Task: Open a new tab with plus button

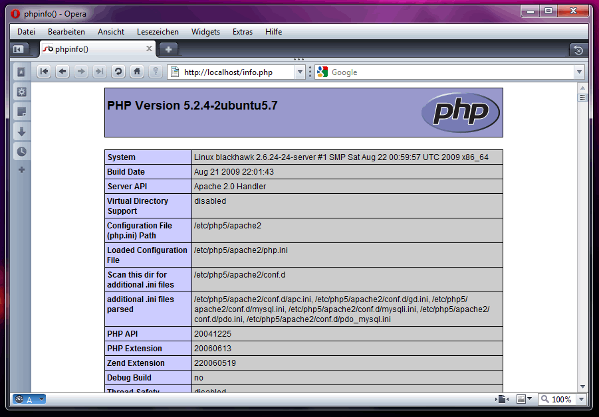Action: [x=168, y=49]
